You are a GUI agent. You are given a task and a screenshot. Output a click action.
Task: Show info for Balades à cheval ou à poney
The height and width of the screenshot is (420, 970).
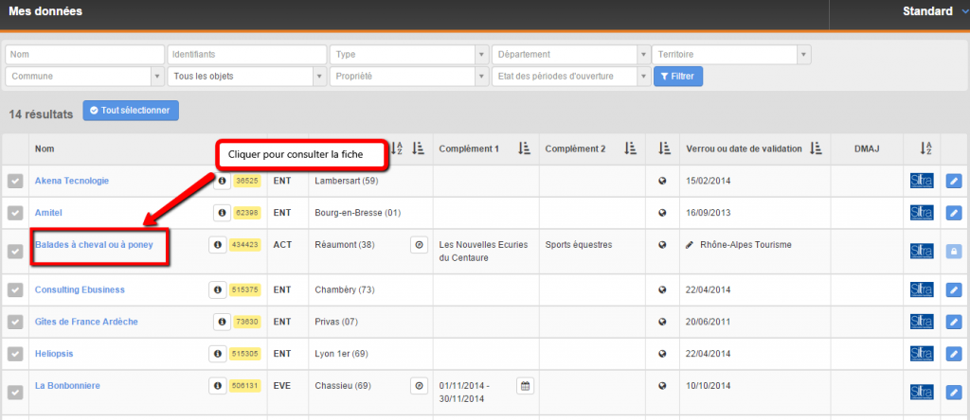(x=217, y=245)
